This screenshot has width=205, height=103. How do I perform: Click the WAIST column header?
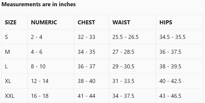pyautogui.click(x=121, y=22)
